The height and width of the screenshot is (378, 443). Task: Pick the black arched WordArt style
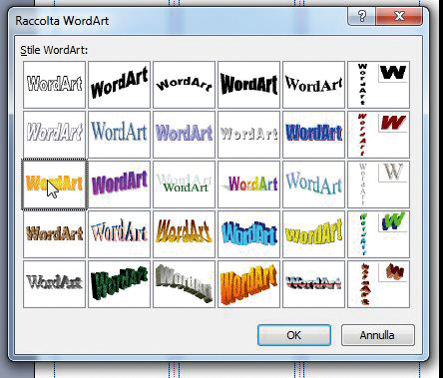(185, 85)
